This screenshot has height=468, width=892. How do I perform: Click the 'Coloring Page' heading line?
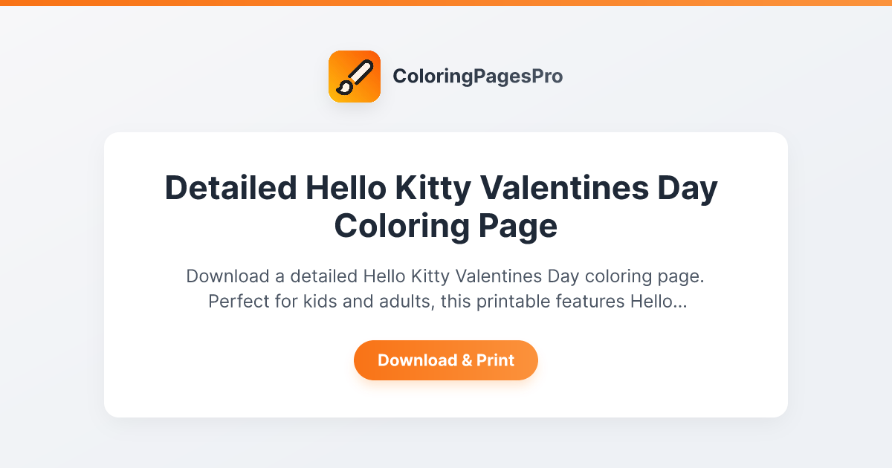pos(445,225)
